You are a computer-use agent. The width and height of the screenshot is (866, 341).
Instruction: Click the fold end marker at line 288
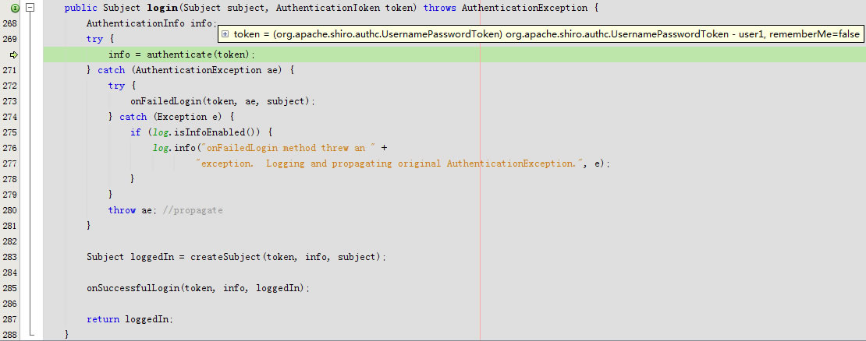pyautogui.click(x=31, y=335)
